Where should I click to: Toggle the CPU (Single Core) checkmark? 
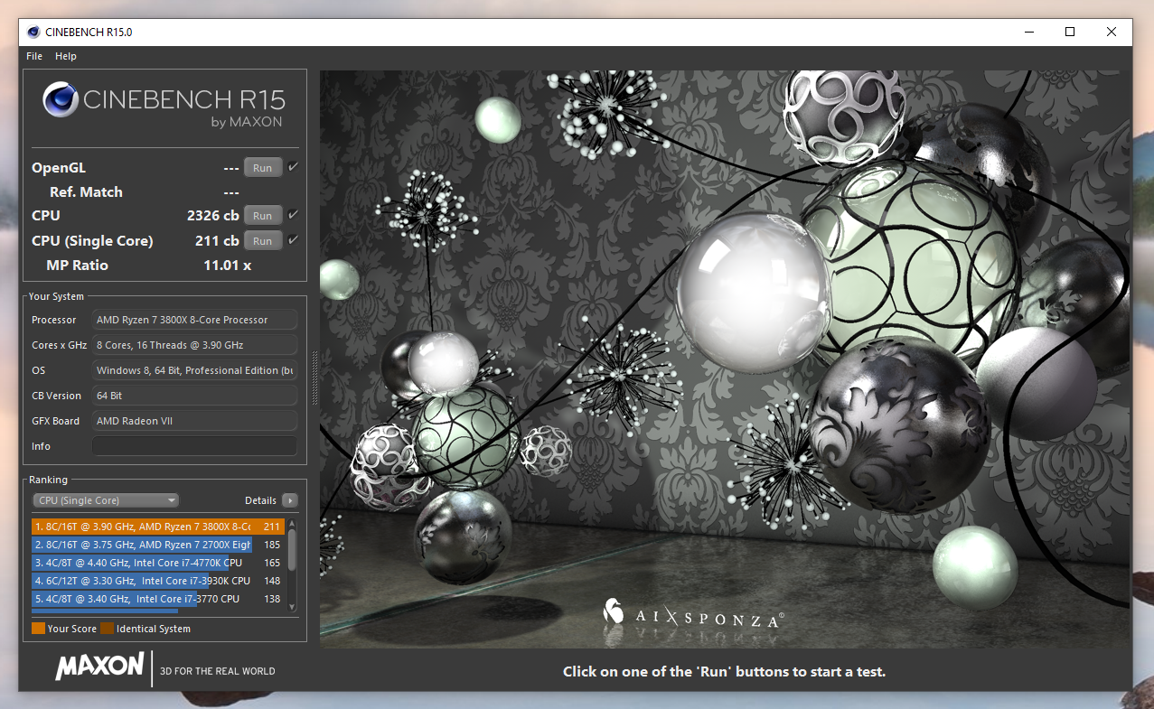pos(293,240)
